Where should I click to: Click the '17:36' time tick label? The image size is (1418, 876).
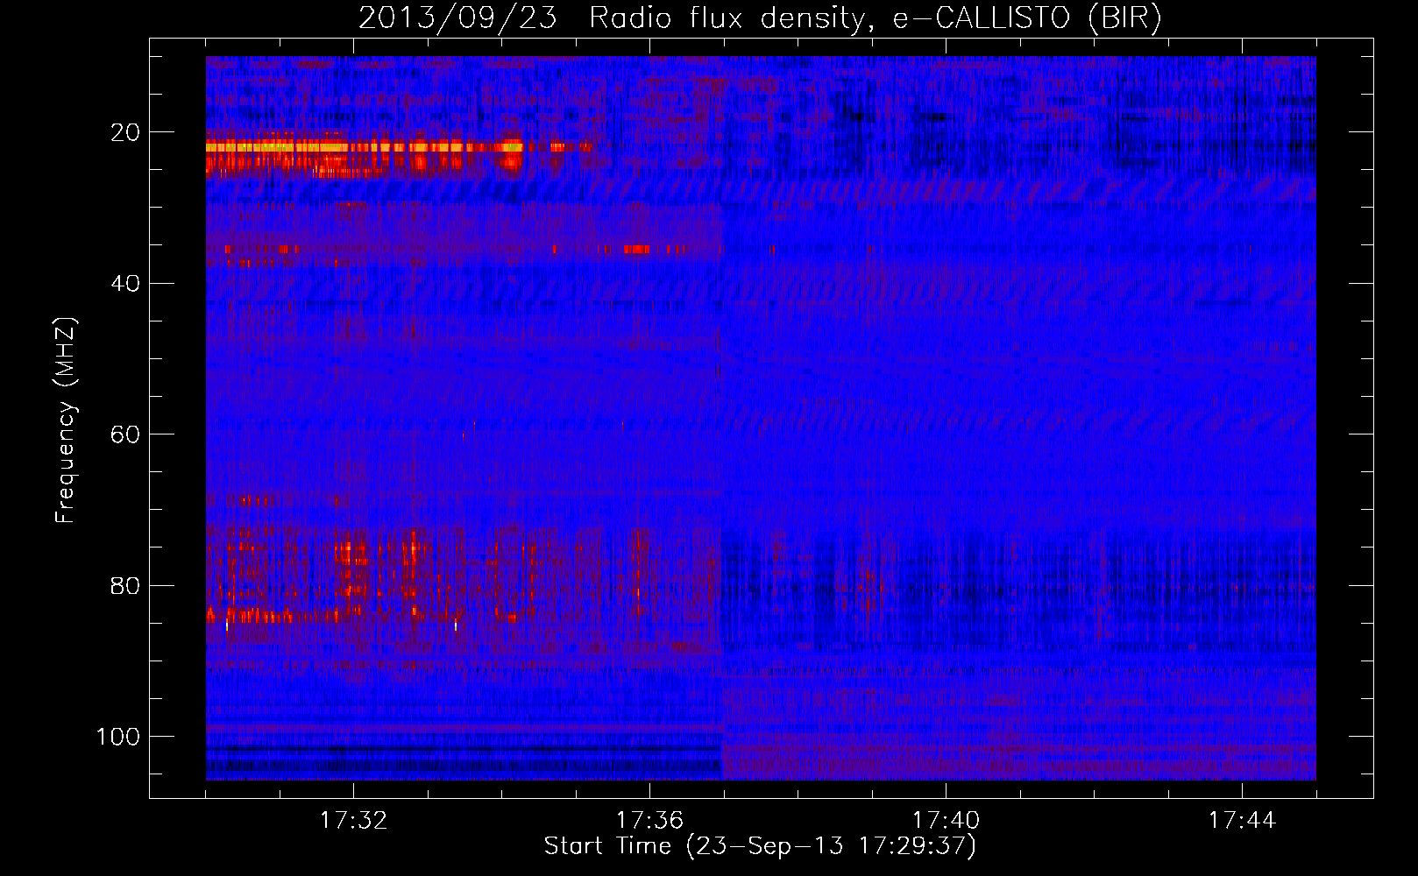649,821
